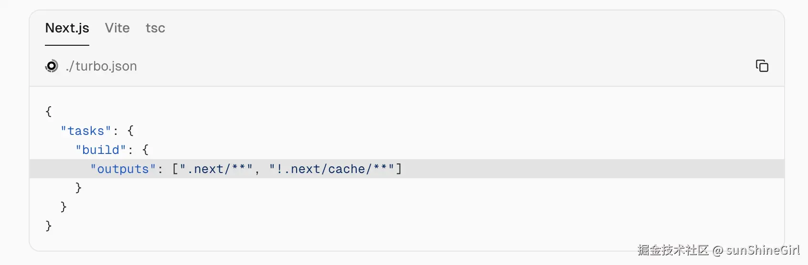This screenshot has width=808, height=265.
Task: Click the "build" key in the code
Action: (101, 150)
